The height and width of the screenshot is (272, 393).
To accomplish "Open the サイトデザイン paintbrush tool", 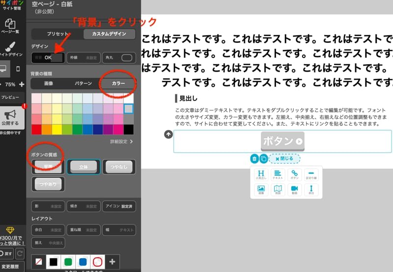I will tap(10, 49).
